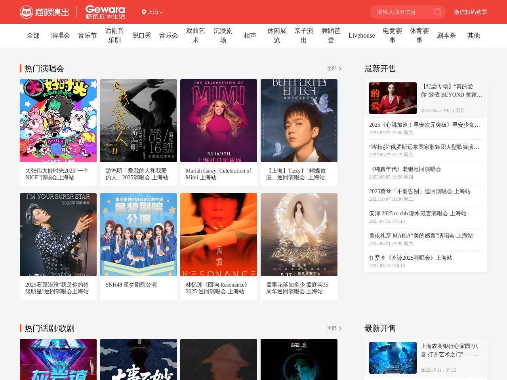
Task: Open 任贤齐《齐迹2025演唱会》上海站 listing
Action: pos(426,261)
